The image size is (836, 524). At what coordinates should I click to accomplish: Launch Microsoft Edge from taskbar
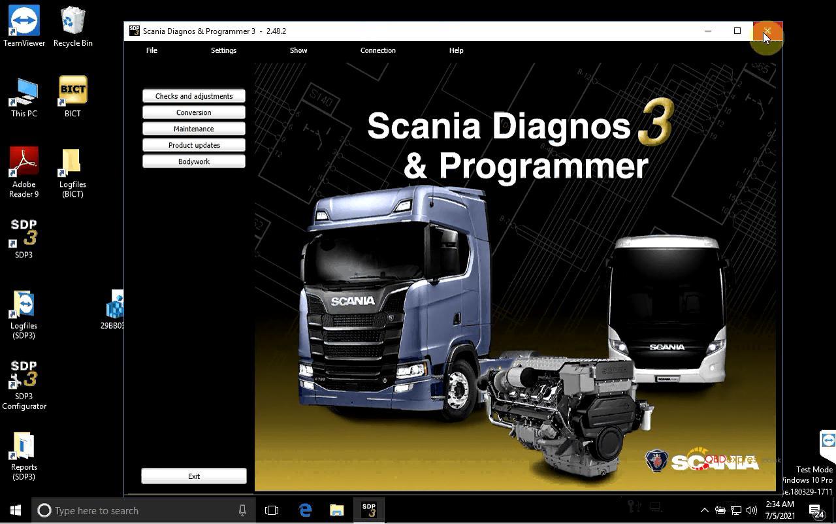pos(305,510)
